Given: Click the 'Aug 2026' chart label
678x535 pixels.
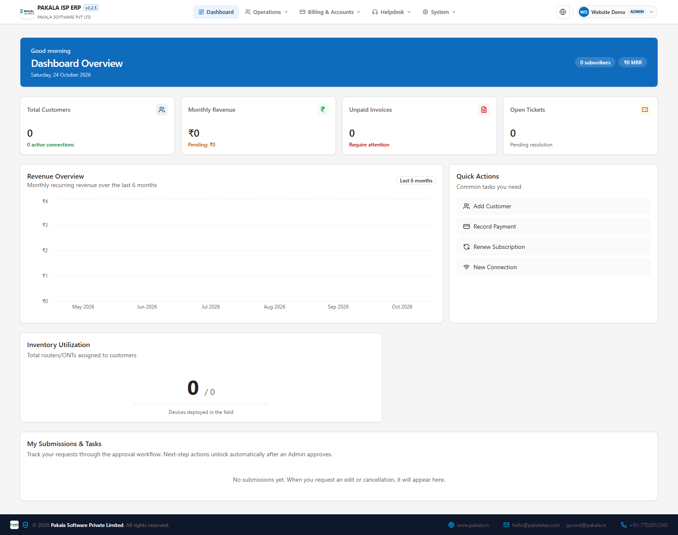Looking at the screenshot, I should [x=274, y=307].
